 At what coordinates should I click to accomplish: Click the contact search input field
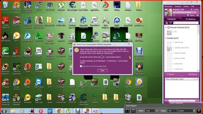(186, 23)
